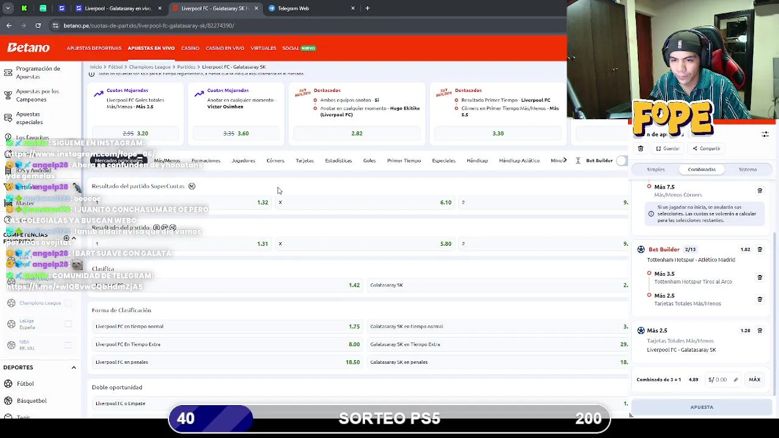Select Liverpool FC en penales 18.50
Image resolution: width=779 pixels, height=438 pixels.
tap(228, 362)
